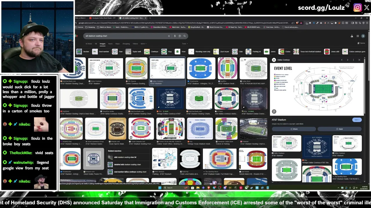Open related search 'at&t stadium seating view 3d'
The height and width of the screenshot is (208, 371).
(128, 157)
